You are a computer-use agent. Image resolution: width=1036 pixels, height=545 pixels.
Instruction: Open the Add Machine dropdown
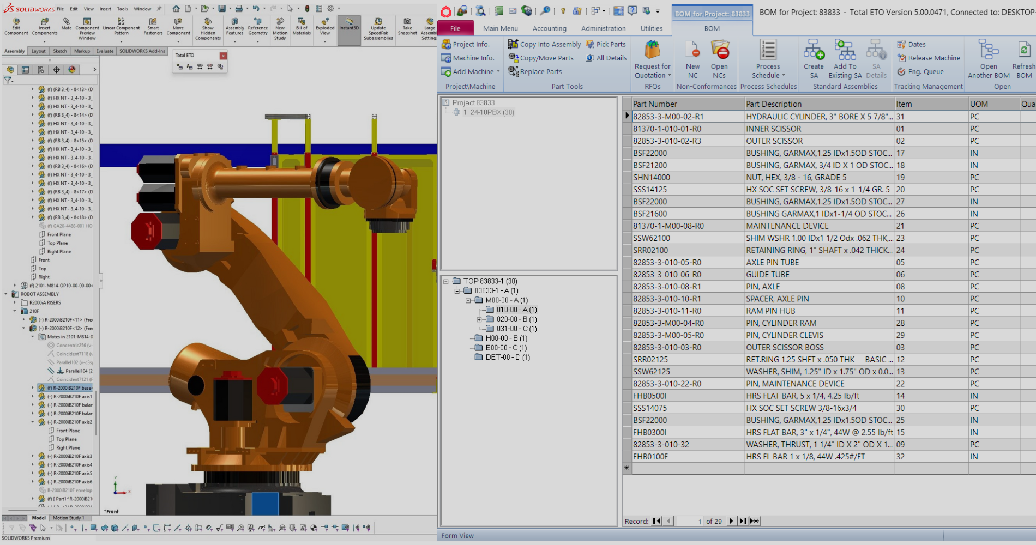(498, 72)
